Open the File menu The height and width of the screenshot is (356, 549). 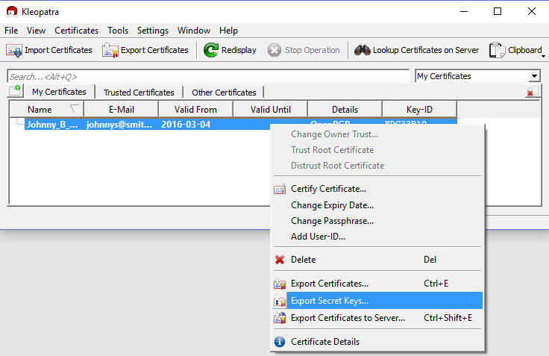[x=11, y=31]
